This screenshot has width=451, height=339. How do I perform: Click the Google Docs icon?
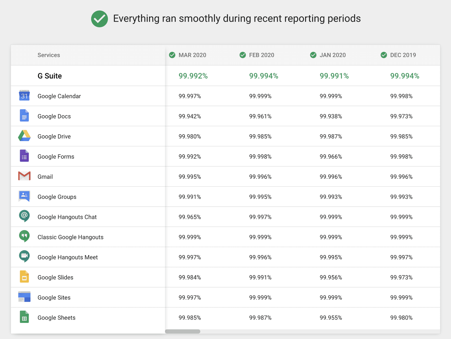(24, 116)
